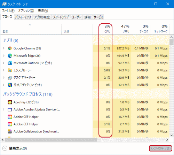The width and height of the screenshot is (174, 155).
Task: Maximize the Task Manager window
Action: [156, 4]
